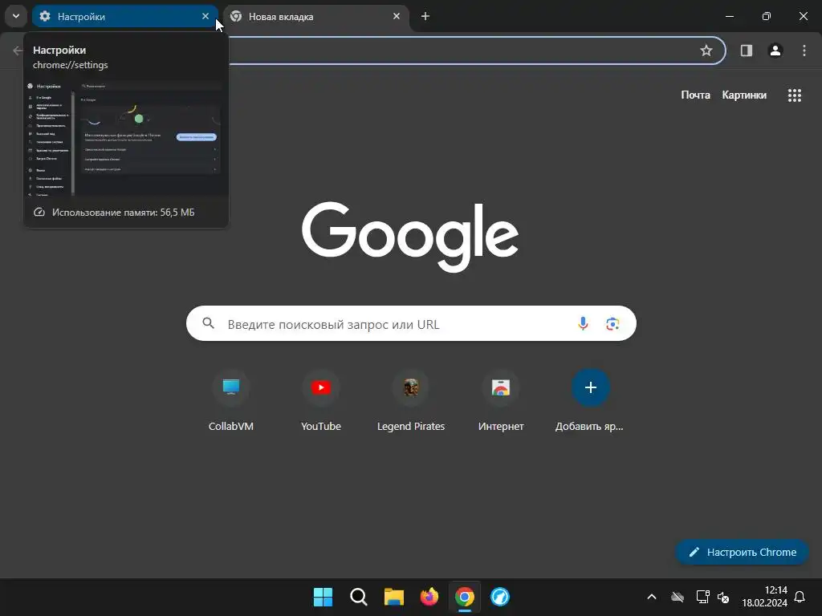Search by image with Lens icon
Screen dimensions: 822x616
tap(612, 324)
